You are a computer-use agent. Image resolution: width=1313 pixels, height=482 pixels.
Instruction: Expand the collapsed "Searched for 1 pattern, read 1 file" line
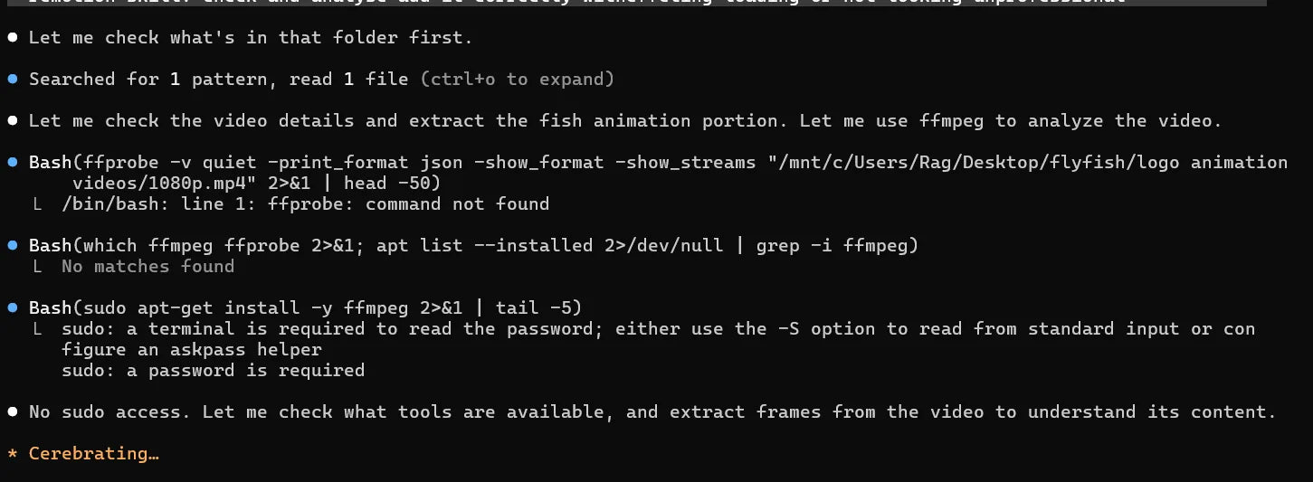click(218, 80)
